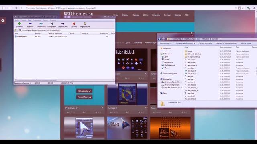Open Курсоры link in site navigation
257x144 pixels.
coord(156,15)
